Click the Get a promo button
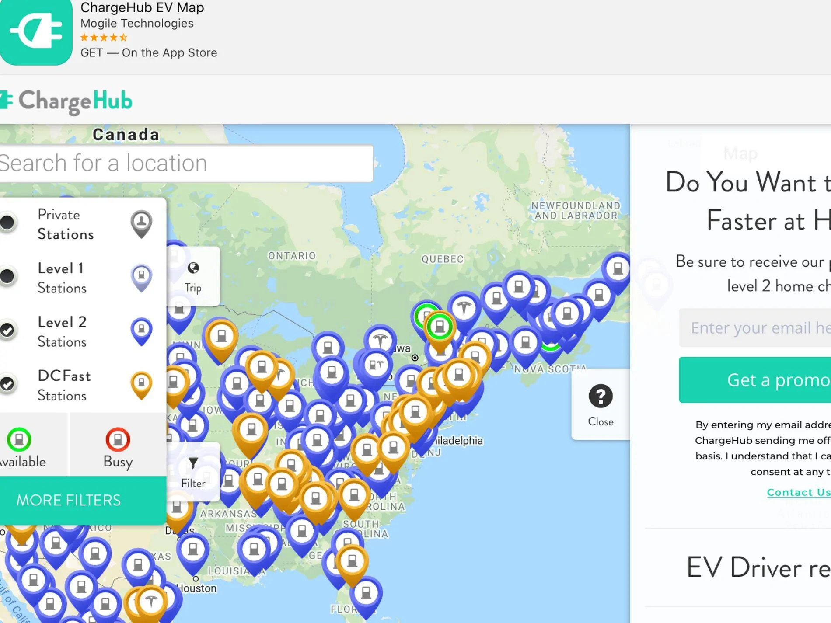This screenshot has height=623, width=831. [755, 380]
